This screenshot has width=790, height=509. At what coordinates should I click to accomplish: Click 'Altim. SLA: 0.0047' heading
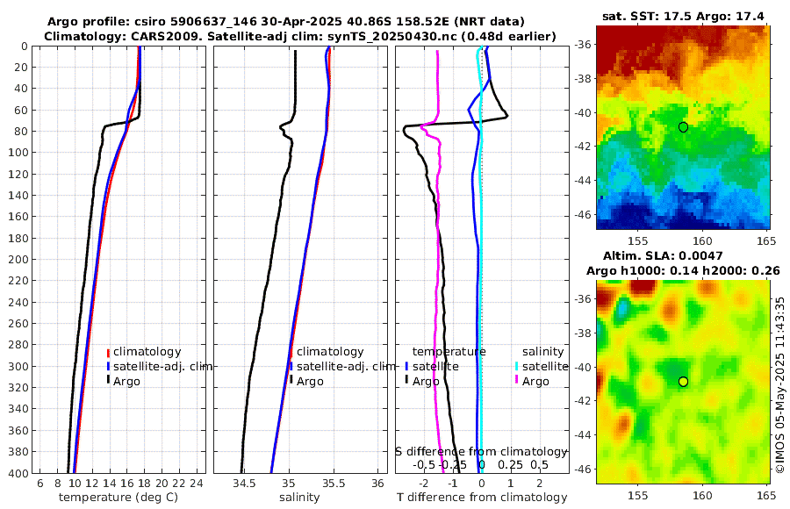(663, 256)
